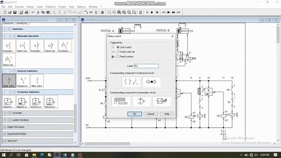This screenshot has height=158, width=281.
Task: Open the Project menu
Action: click(x=62, y=7)
